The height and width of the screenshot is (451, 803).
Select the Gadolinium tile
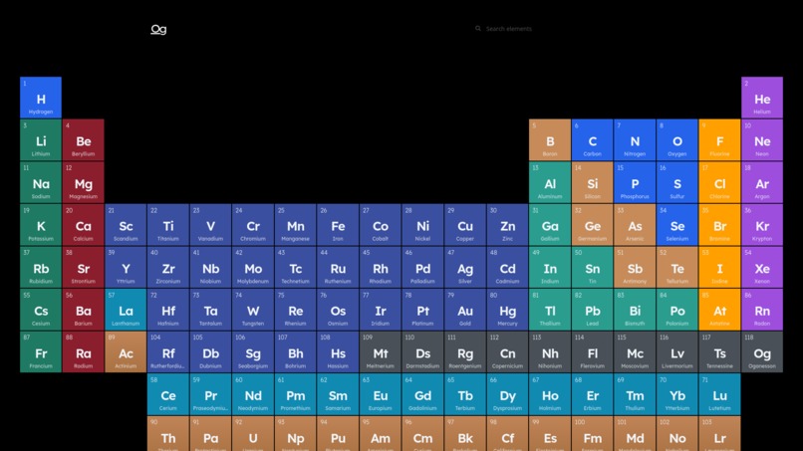coord(422,394)
